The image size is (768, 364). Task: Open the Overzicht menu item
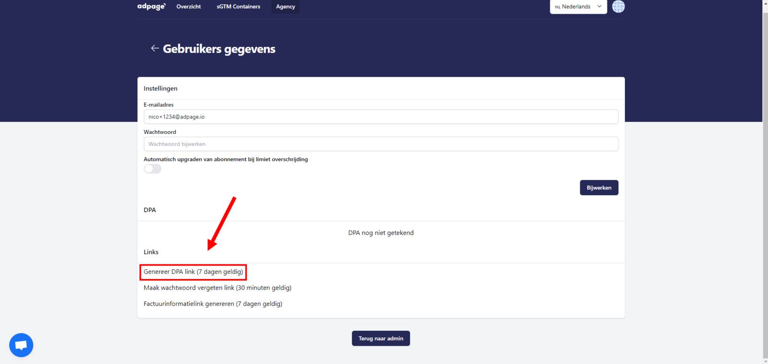tap(189, 7)
